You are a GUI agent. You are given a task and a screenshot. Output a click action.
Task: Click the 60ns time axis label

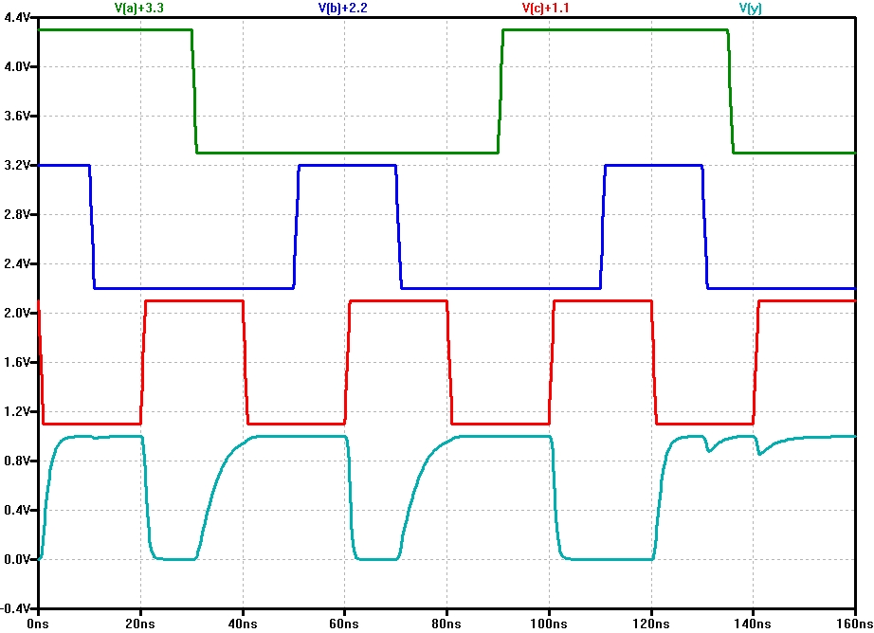pos(345,624)
